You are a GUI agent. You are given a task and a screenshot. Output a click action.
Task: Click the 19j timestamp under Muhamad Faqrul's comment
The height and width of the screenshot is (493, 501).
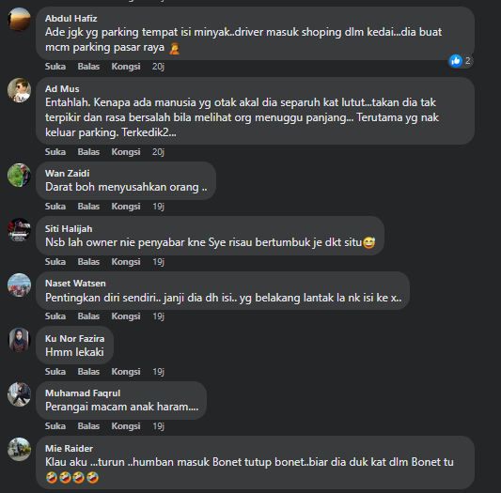159,426
